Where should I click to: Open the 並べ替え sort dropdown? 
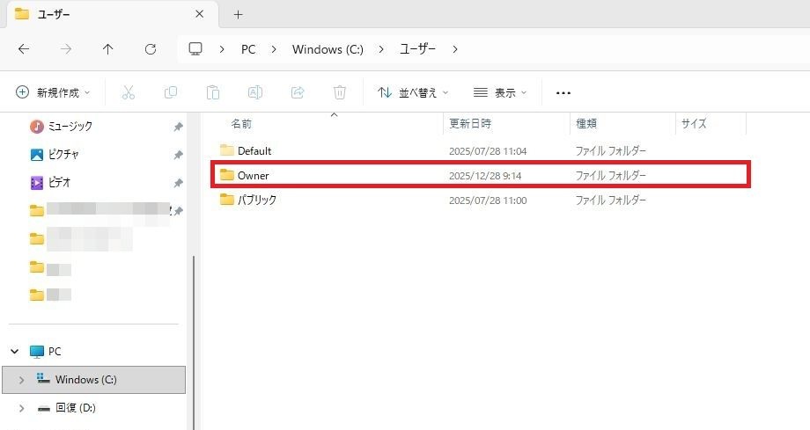[x=413, y=92]
